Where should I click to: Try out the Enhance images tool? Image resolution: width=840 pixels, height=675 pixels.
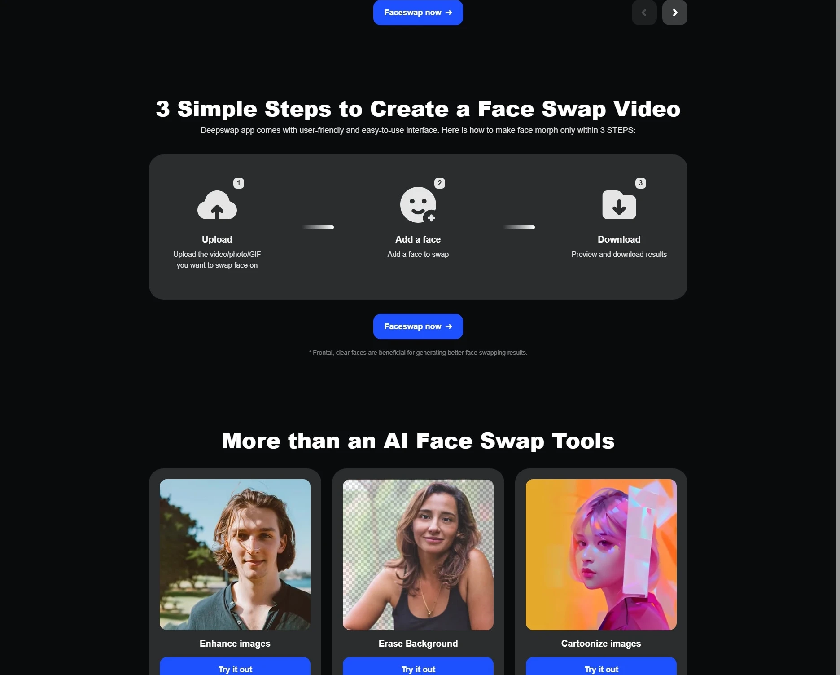235,668
